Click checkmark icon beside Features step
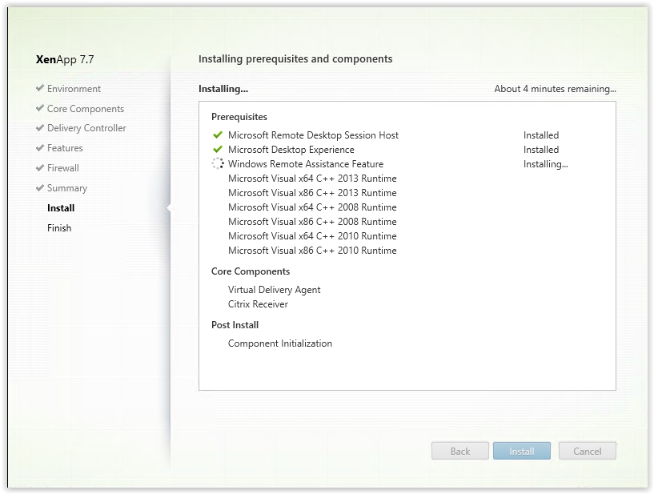The height and width of the screenshot is (494, 654). 40,147
